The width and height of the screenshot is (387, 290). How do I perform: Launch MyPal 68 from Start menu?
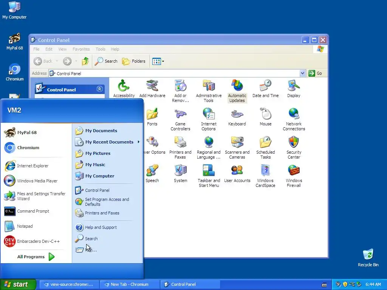36,133
